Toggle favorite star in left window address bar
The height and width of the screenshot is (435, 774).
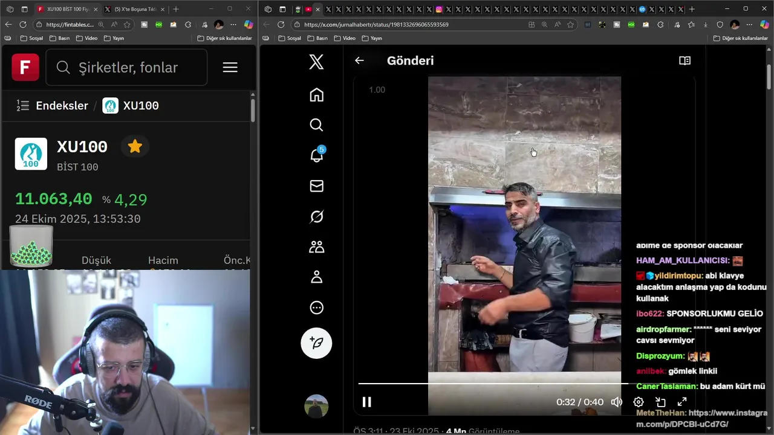pos(127,25)
